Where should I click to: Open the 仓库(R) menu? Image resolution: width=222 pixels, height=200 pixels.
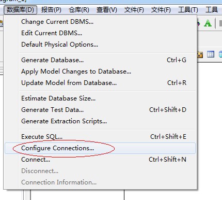(x=79, y=10)
